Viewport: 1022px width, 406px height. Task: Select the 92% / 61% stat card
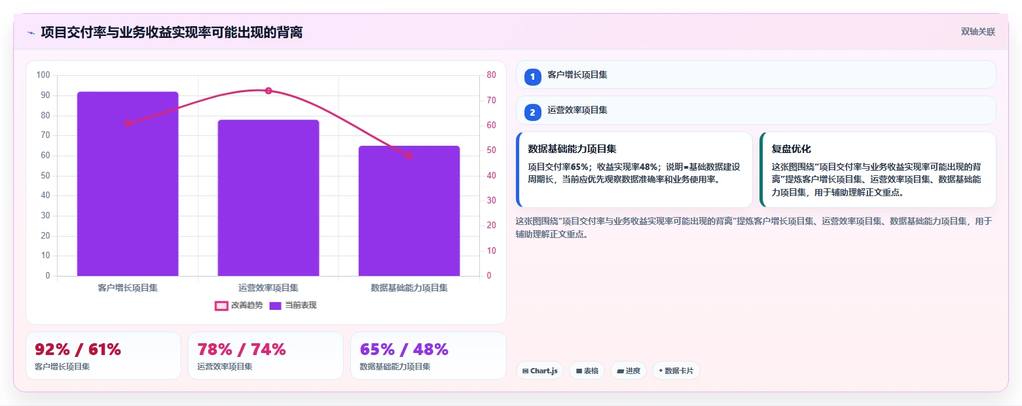(x=103, y=356)
